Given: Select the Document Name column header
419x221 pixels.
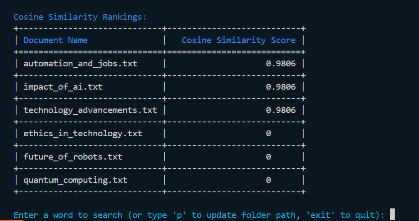Looking at the screenshot, I should 56,40.
